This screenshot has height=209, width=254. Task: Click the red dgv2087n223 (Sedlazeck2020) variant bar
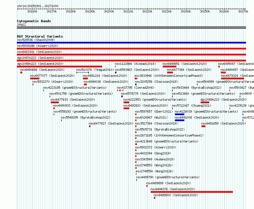pyautogui.click(x=131, y=61)
